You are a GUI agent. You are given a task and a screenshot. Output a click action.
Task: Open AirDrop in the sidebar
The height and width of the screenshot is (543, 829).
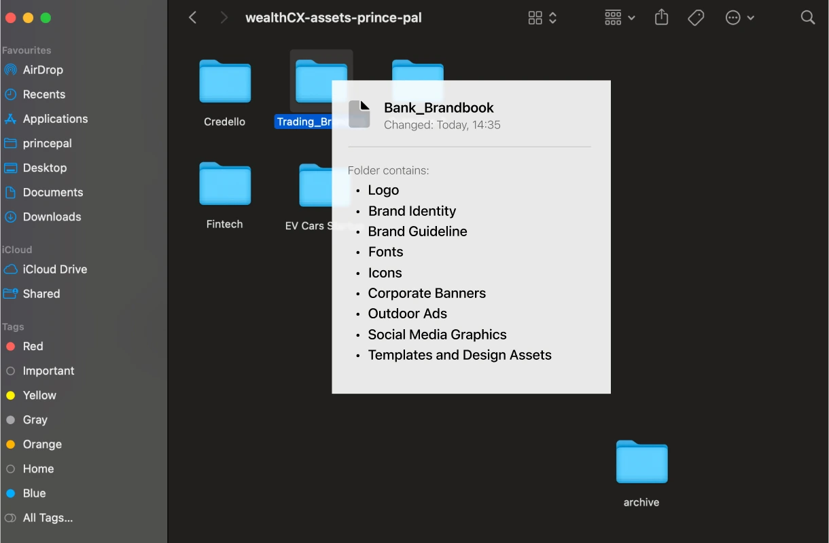tap(42, 70)
